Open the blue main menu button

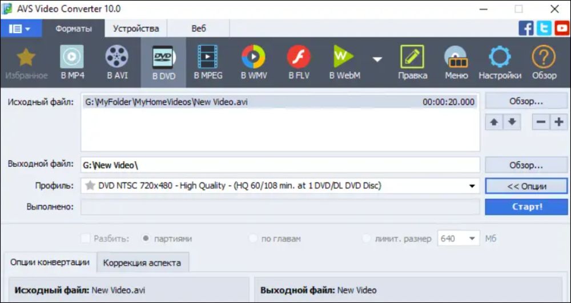tap(21, 28)
